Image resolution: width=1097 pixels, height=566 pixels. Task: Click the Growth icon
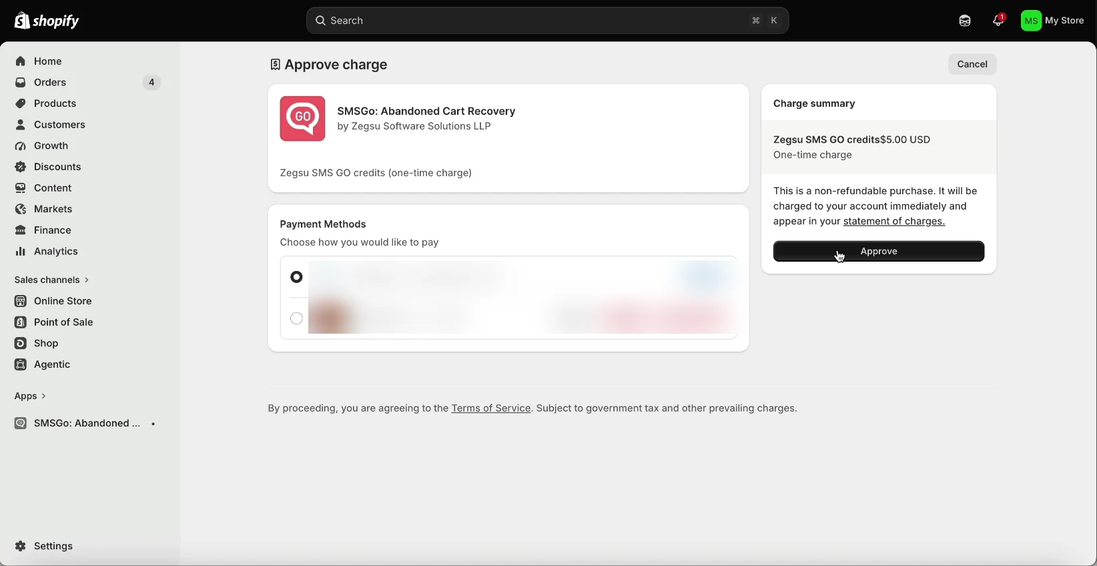click(x=21, y=146)
